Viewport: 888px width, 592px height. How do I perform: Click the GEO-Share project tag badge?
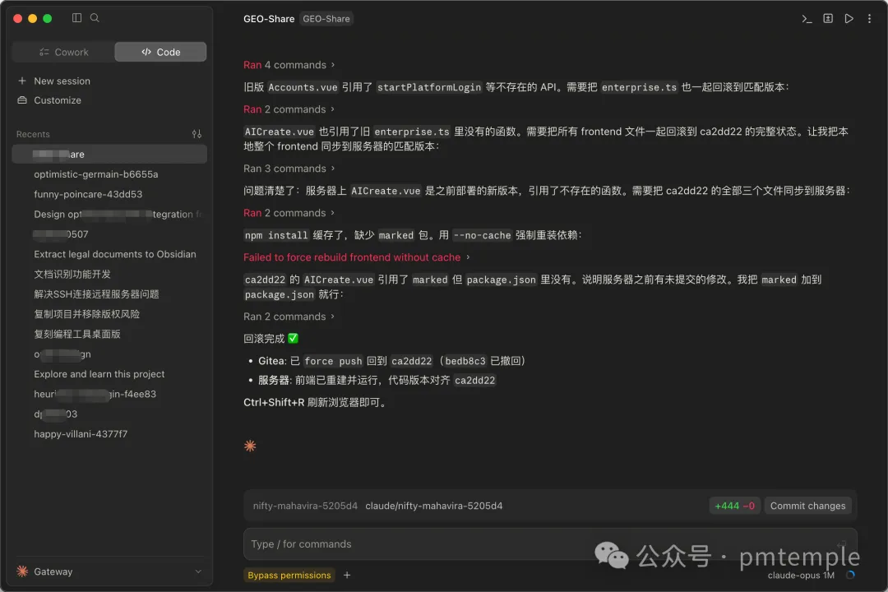(x=326, y=19)
